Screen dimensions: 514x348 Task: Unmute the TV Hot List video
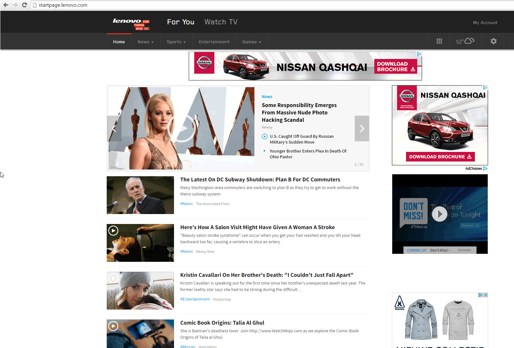[464, 250]
